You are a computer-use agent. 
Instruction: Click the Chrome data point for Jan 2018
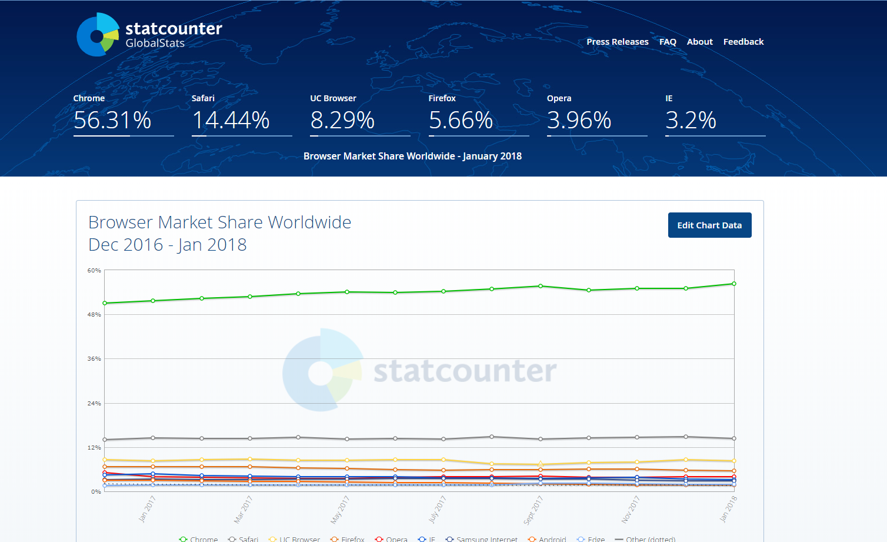coord(734,284)
